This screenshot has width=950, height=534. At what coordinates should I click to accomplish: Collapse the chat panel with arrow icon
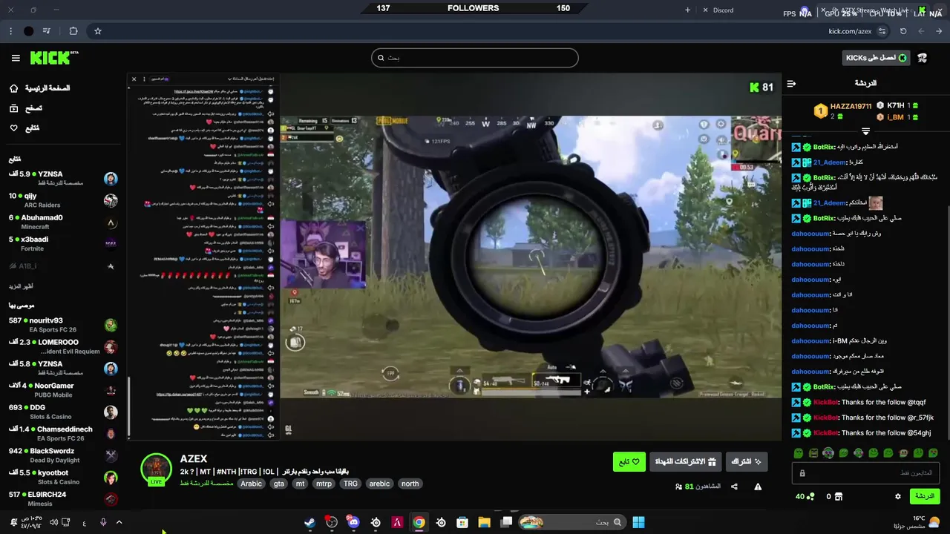tap(791, 84)
